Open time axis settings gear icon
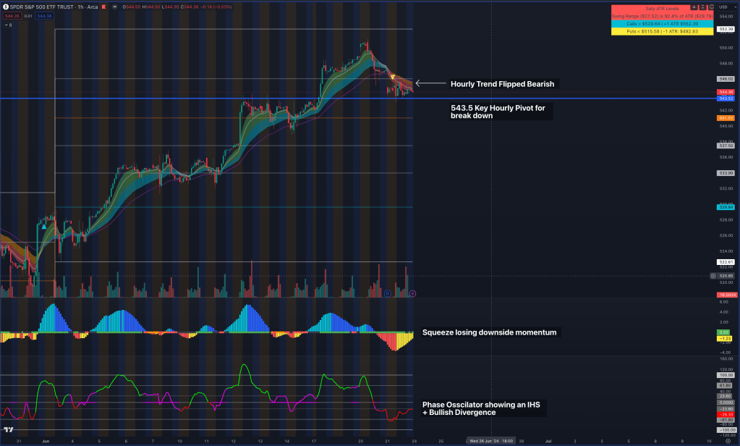 tap(727, 439)
